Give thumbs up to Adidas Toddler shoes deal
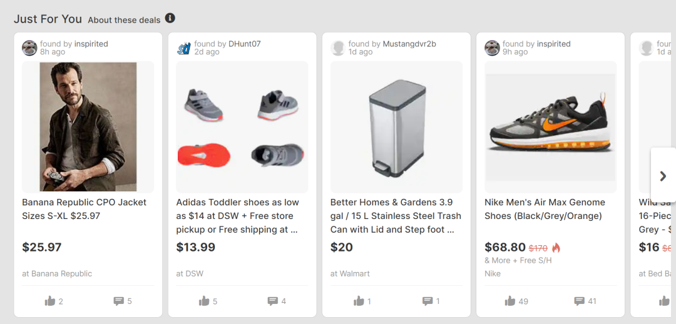Viewport: 676px width, 324px height. tap(205, 301)
